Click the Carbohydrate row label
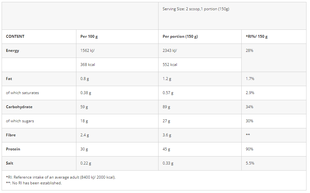 (x=19, y=107)
